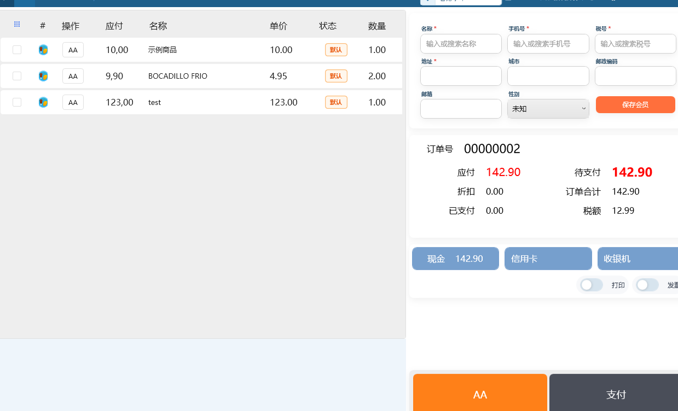Focus the 邮箱 email field

461,109
